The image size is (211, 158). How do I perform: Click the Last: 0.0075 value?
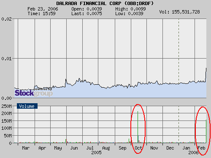[87, 13]
